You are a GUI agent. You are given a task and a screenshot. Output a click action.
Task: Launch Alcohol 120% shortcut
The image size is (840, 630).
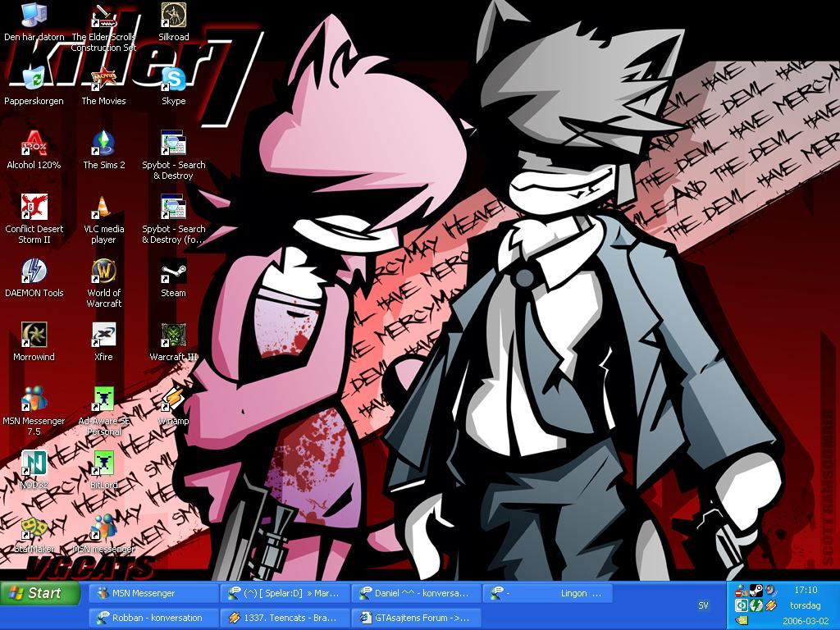pos(34,150)
